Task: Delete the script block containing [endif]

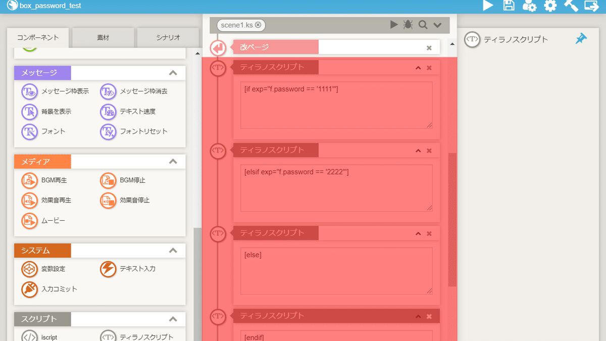Action: [x=429, y=316]
